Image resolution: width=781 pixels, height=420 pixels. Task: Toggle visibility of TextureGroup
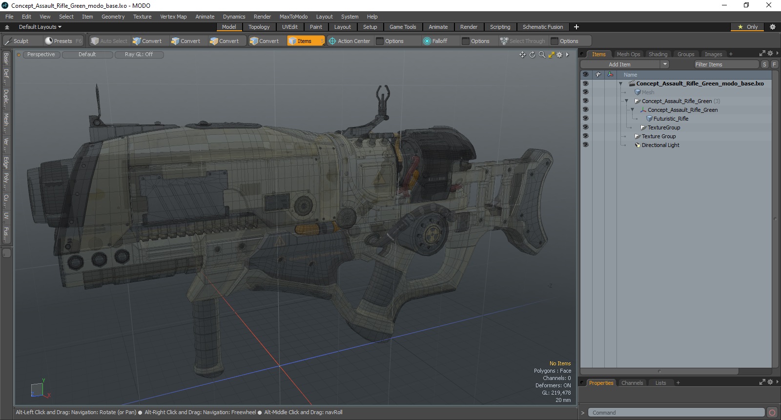(x=585, y=127)
